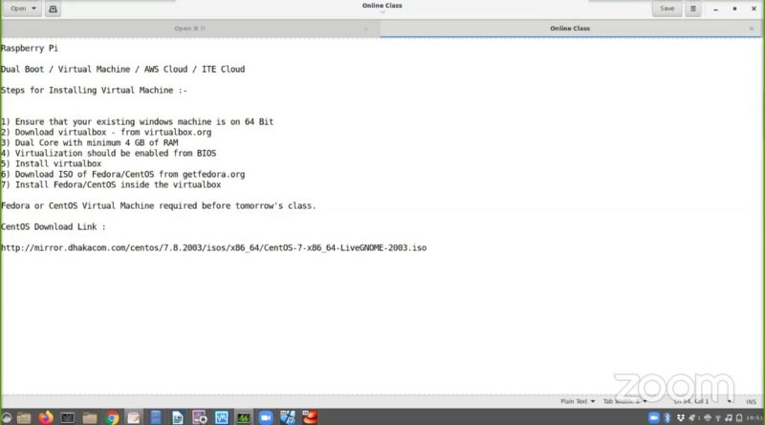Open the line and column position dropdown
Screen dimensions: 765x425
click(703, 401)
